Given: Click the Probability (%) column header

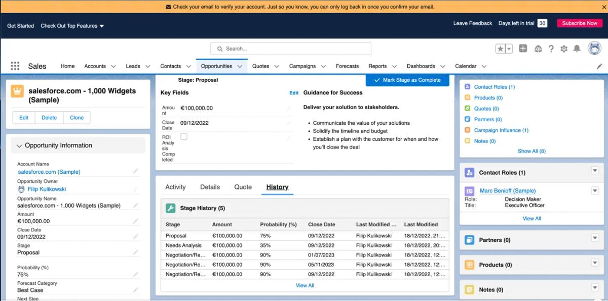Looking at the screenshot, I should point(278,224).
